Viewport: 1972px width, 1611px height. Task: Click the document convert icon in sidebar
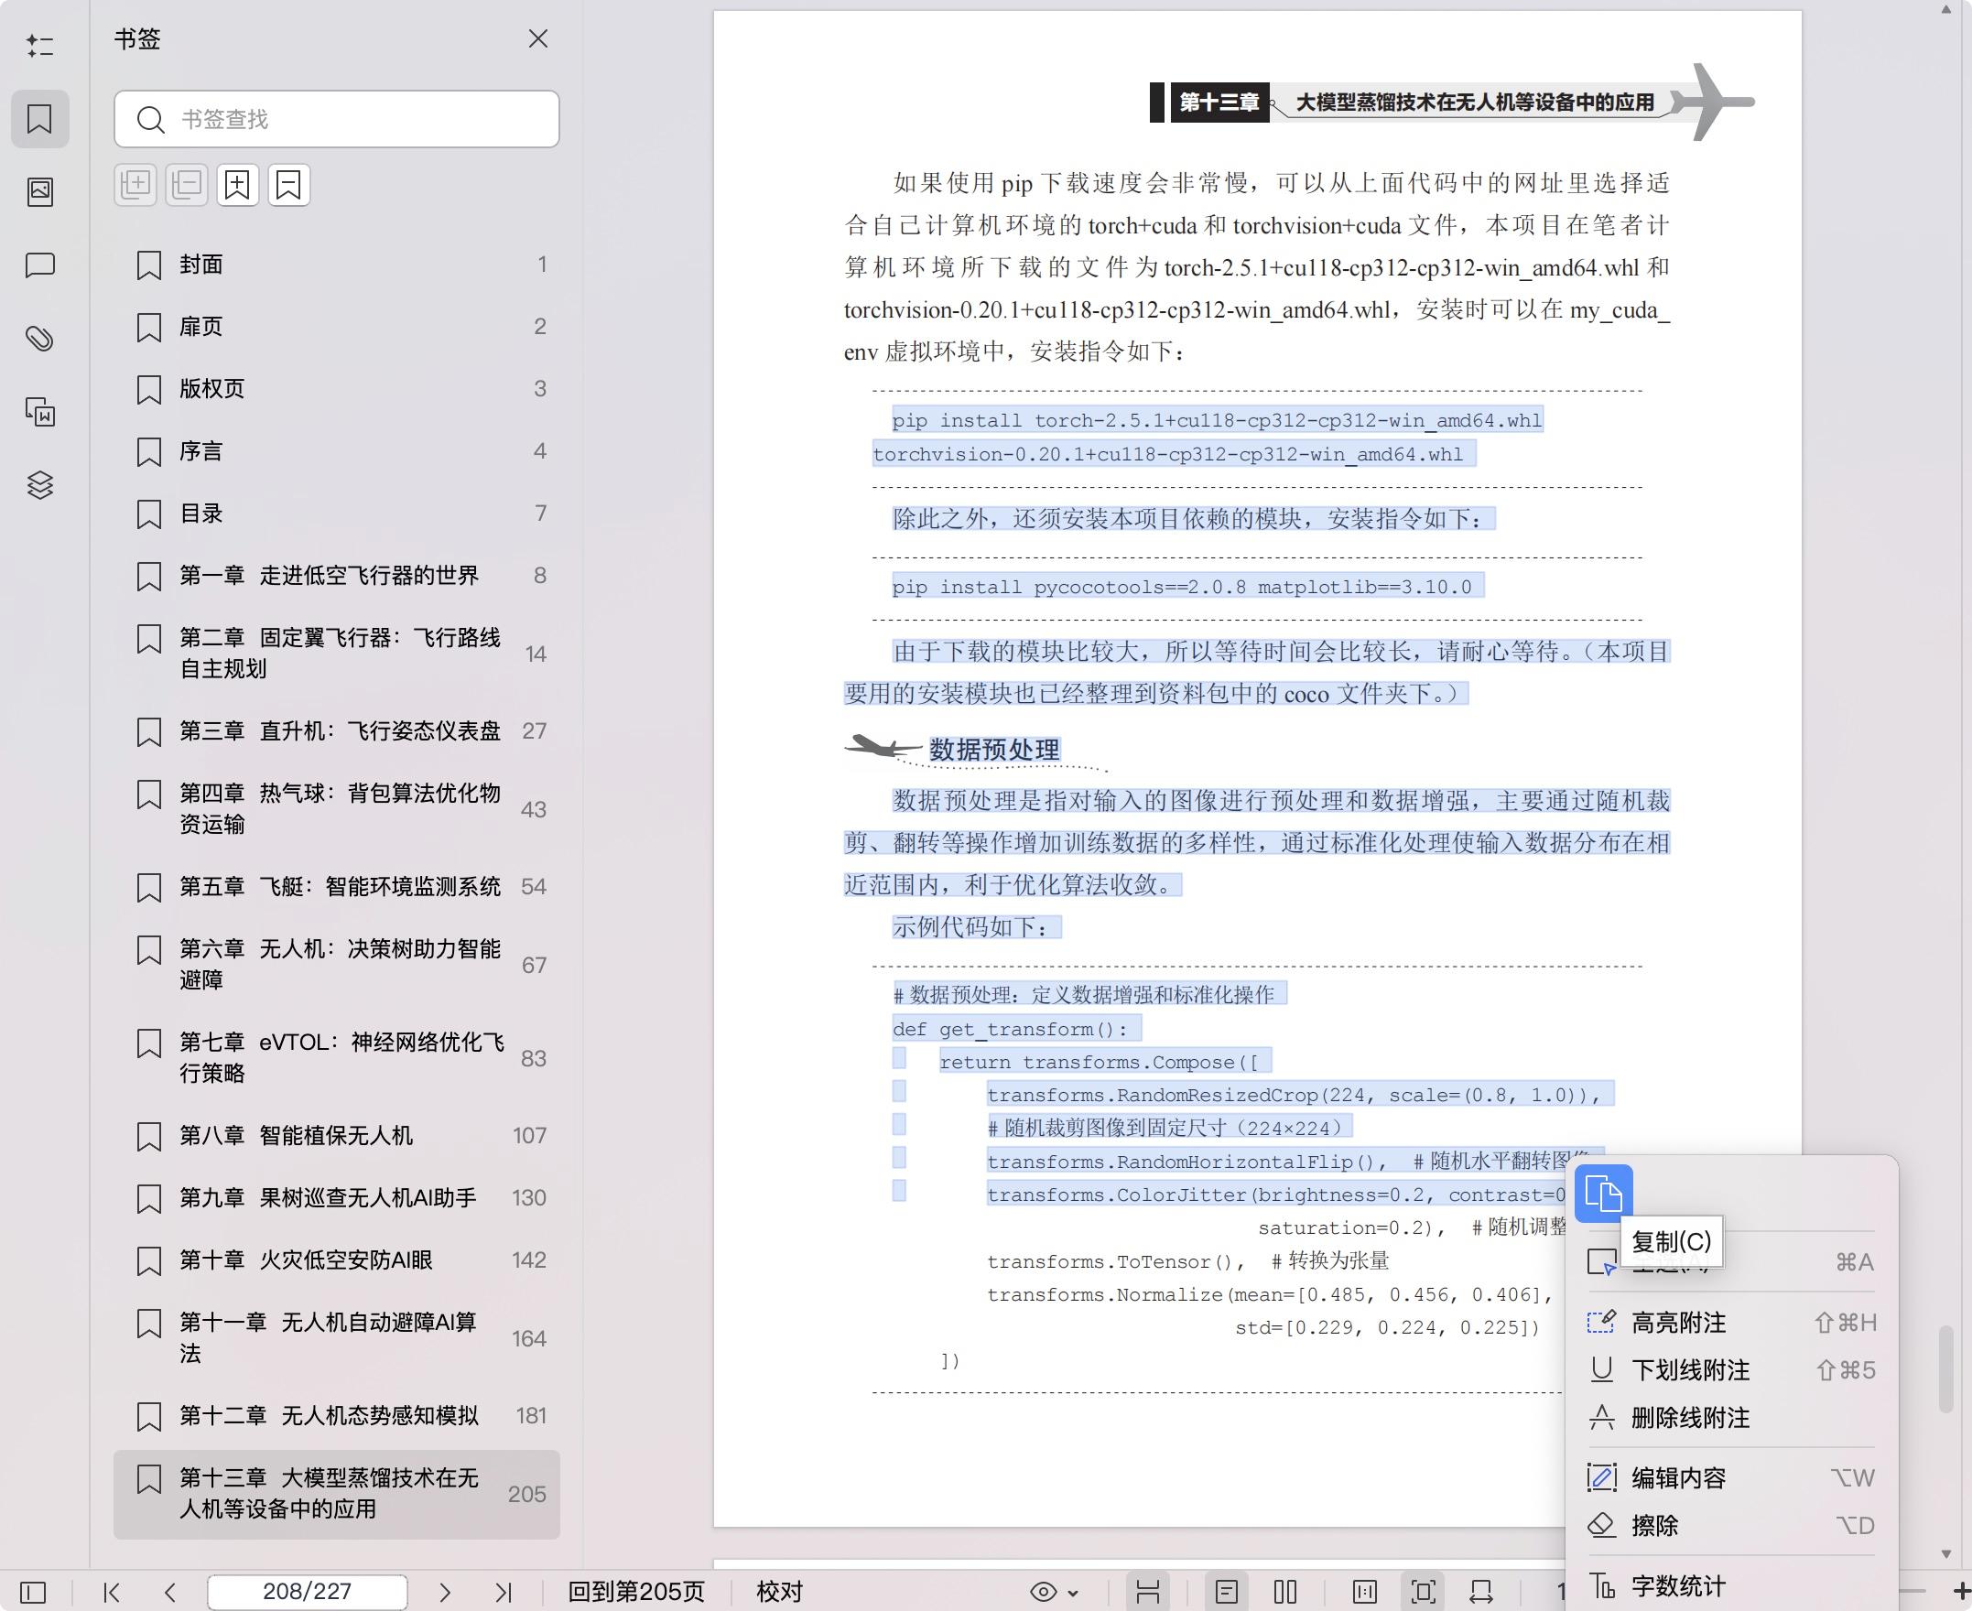40,412
